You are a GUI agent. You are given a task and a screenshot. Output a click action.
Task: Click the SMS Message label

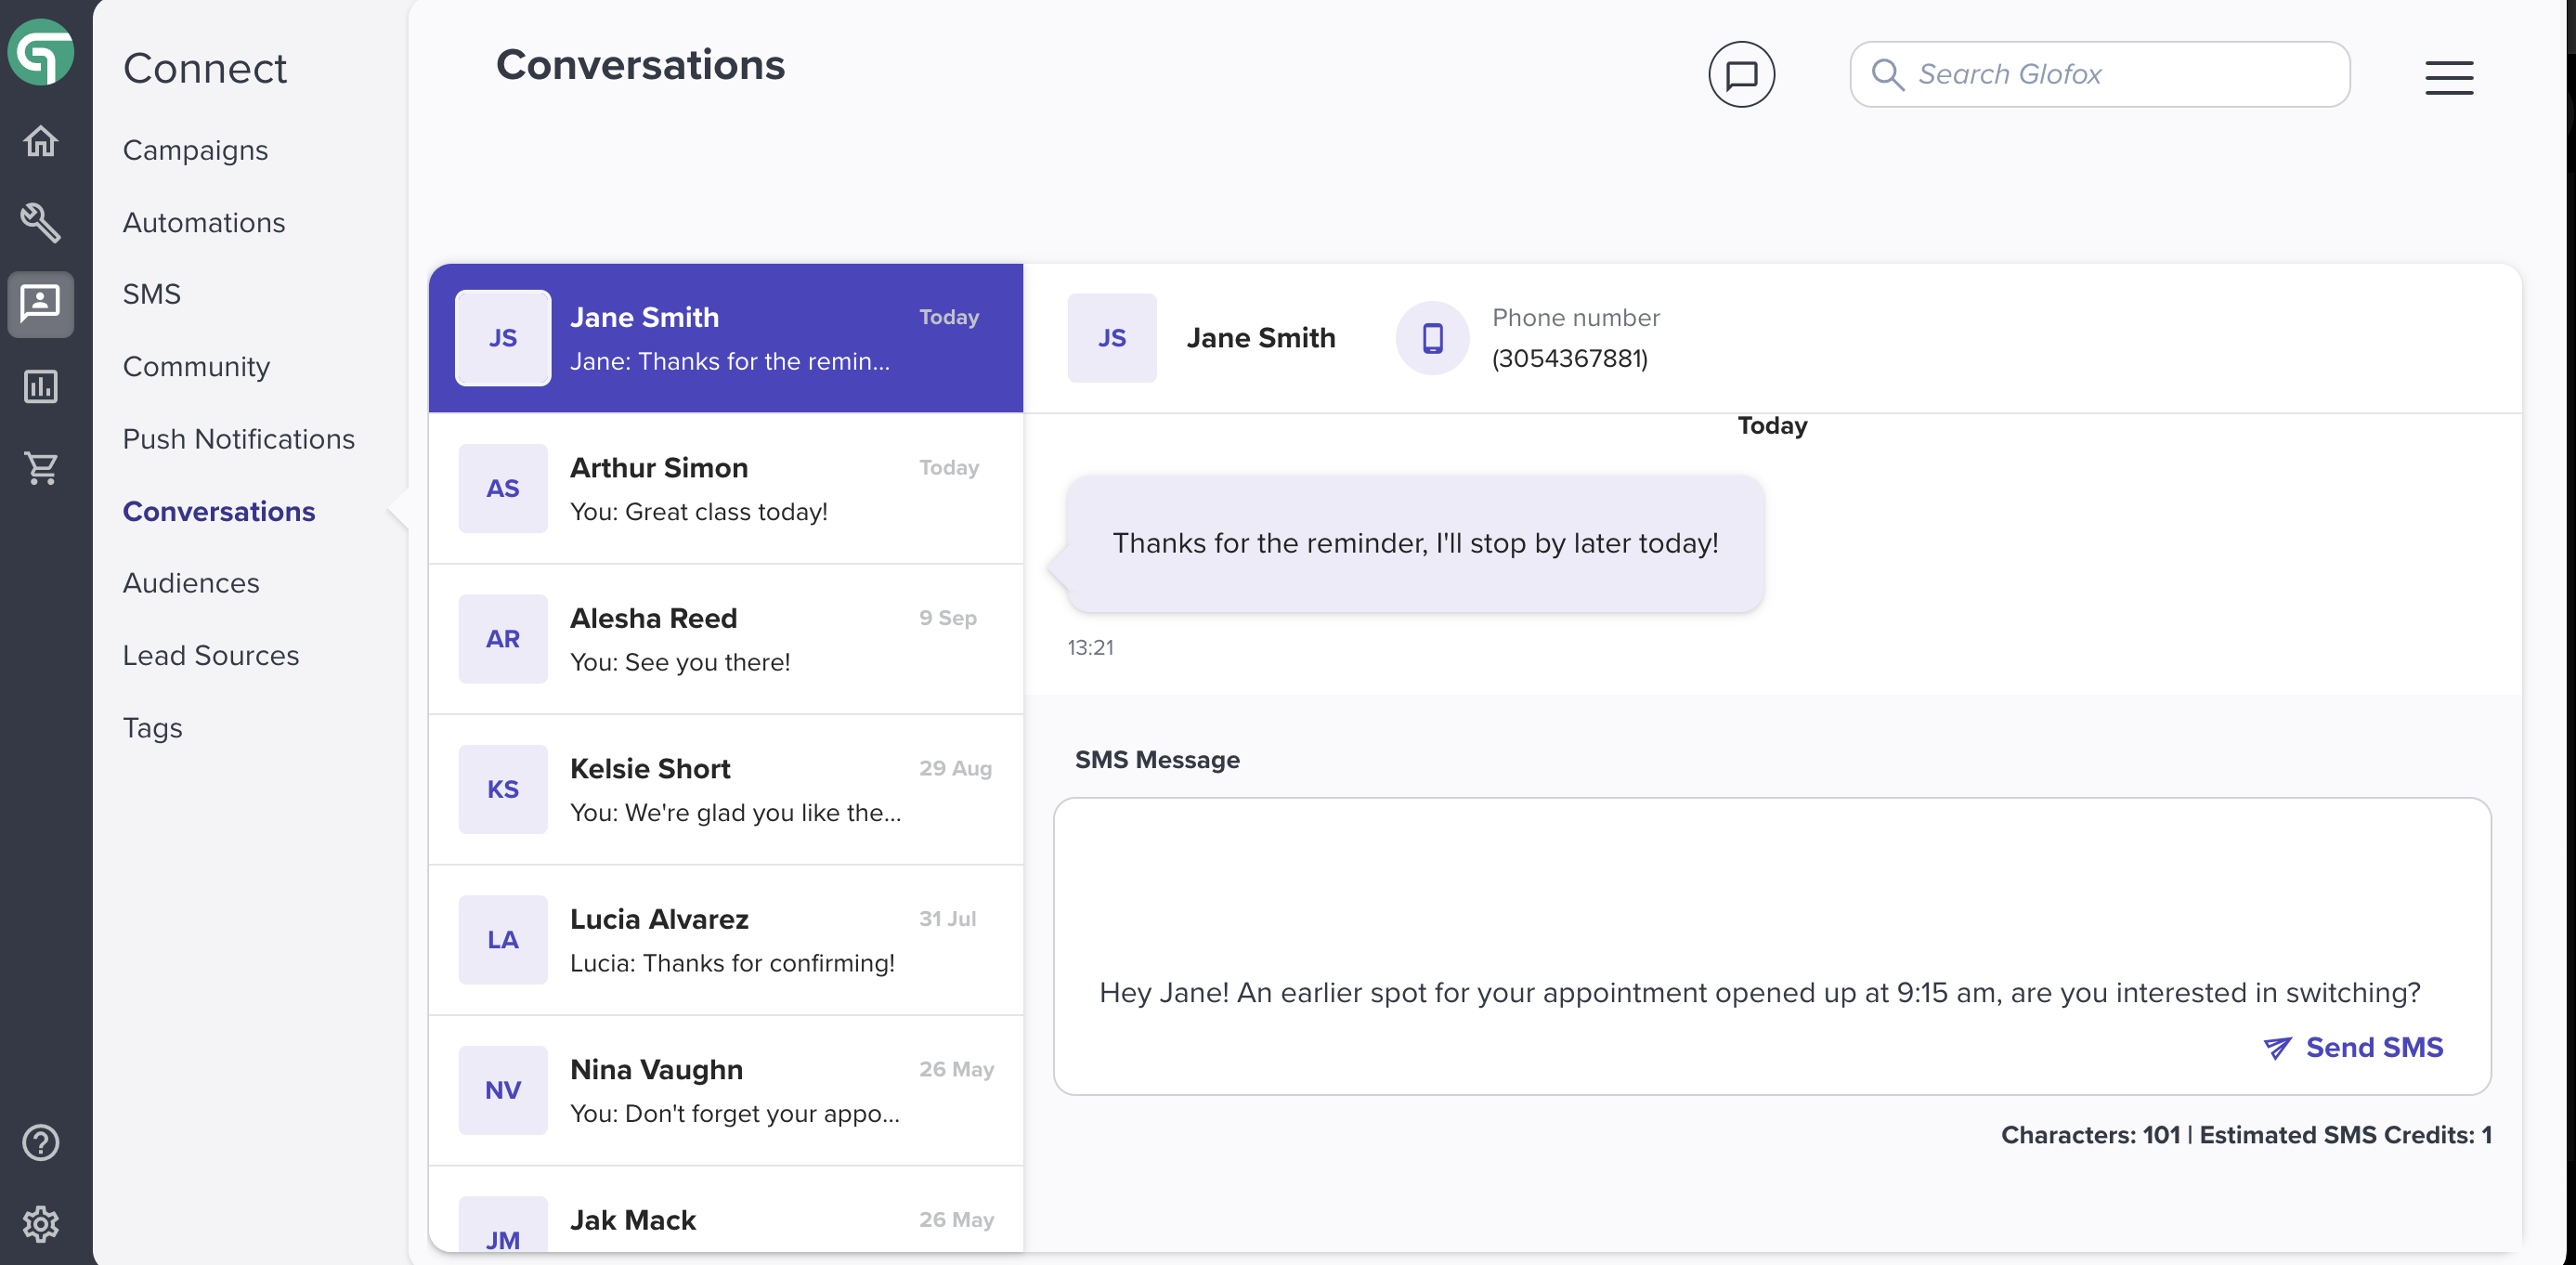point(1157,760)
